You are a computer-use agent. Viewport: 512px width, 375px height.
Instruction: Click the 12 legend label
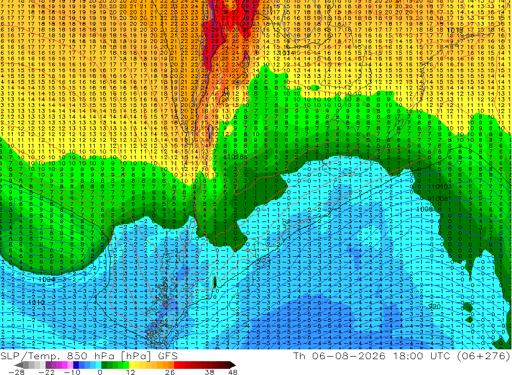(x=131, y=372)
